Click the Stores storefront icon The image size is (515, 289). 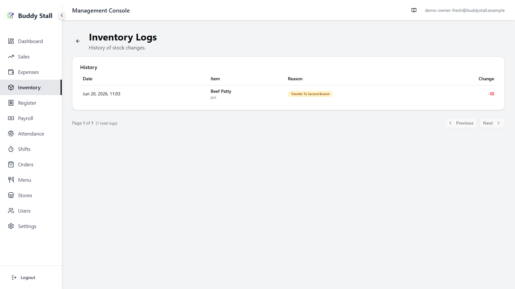[x=11, y=195]
